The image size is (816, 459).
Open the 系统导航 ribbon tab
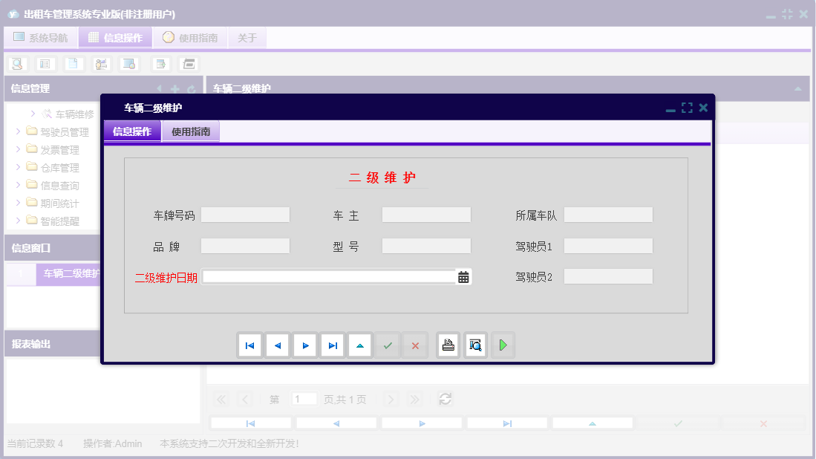41,36
